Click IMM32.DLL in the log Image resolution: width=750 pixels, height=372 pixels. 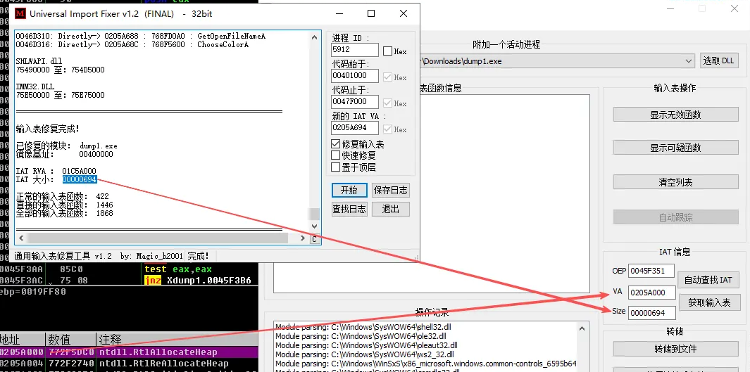(35, 87)
